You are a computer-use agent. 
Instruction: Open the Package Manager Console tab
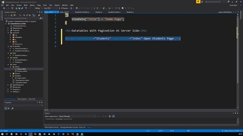pos(69,127)
